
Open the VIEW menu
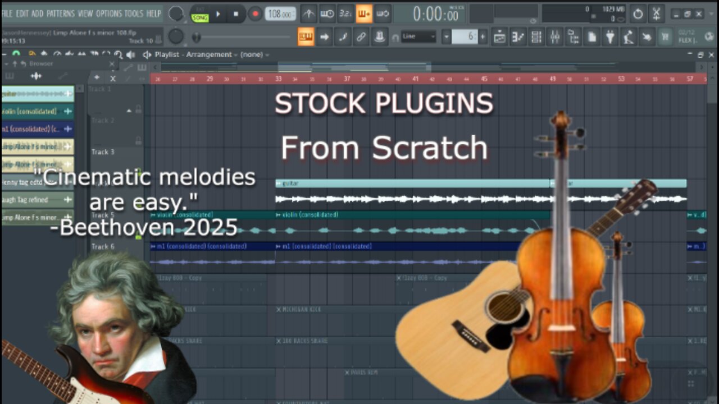click(85, 13)
